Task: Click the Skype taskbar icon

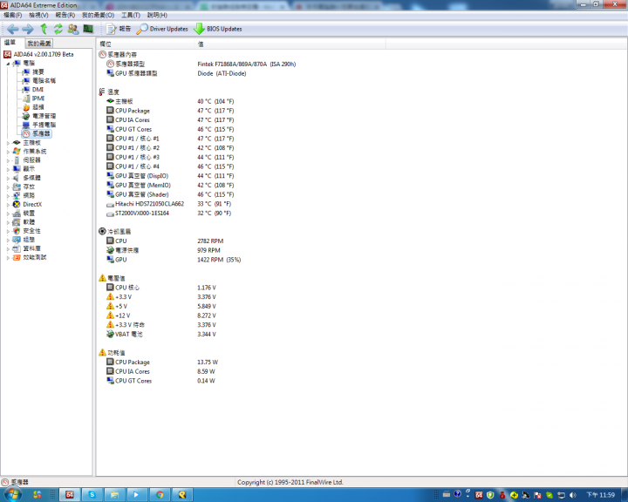Action: click(x=92, y=495)
